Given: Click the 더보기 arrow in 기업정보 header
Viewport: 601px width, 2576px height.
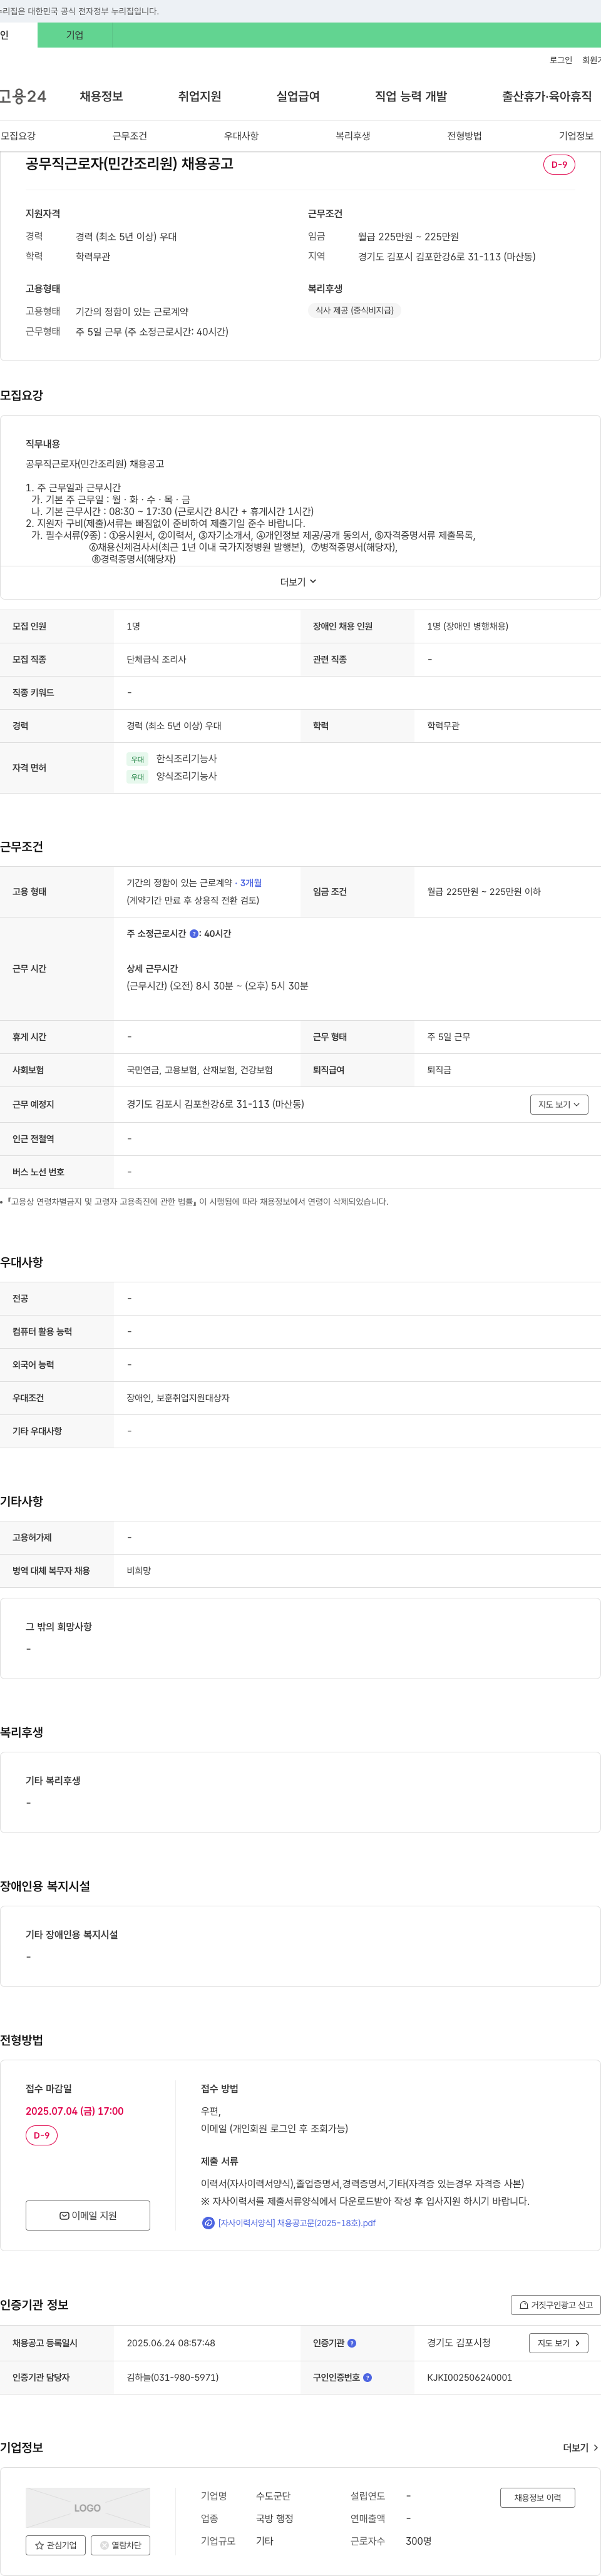Looking at the screenshot, I should [x=581, y=2448].
